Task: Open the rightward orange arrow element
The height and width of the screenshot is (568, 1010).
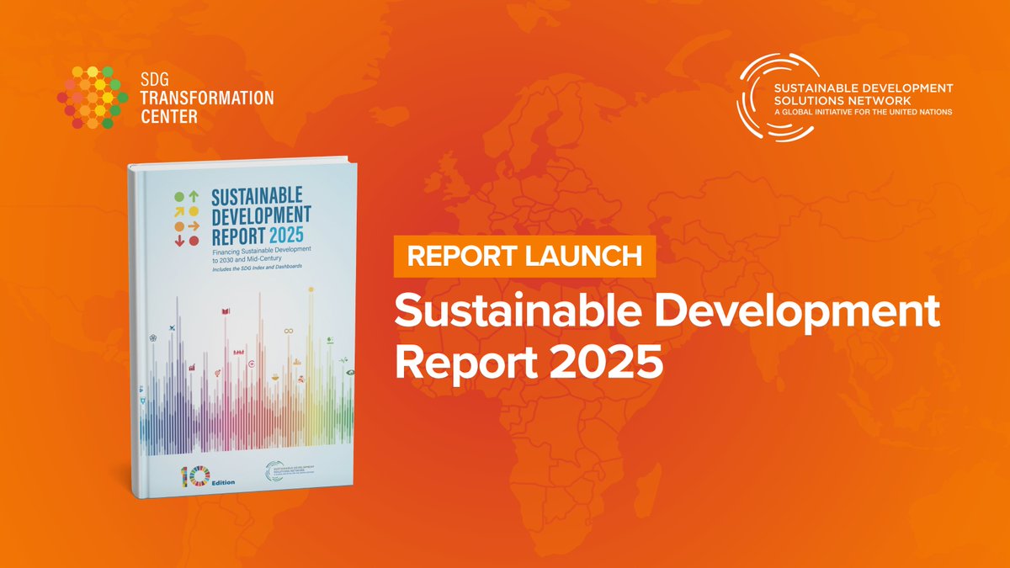Action: (195, 226)
